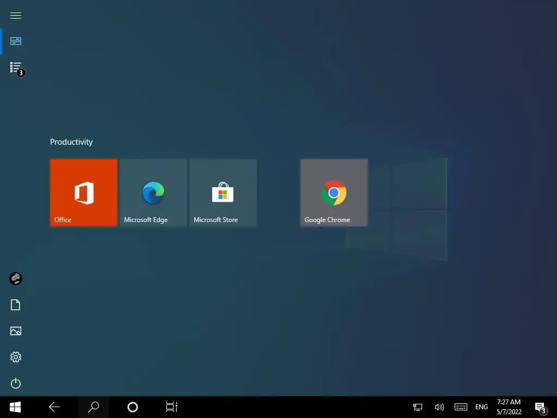
Task: Open the volume speaker control
Action: click(x=440, y=407)
